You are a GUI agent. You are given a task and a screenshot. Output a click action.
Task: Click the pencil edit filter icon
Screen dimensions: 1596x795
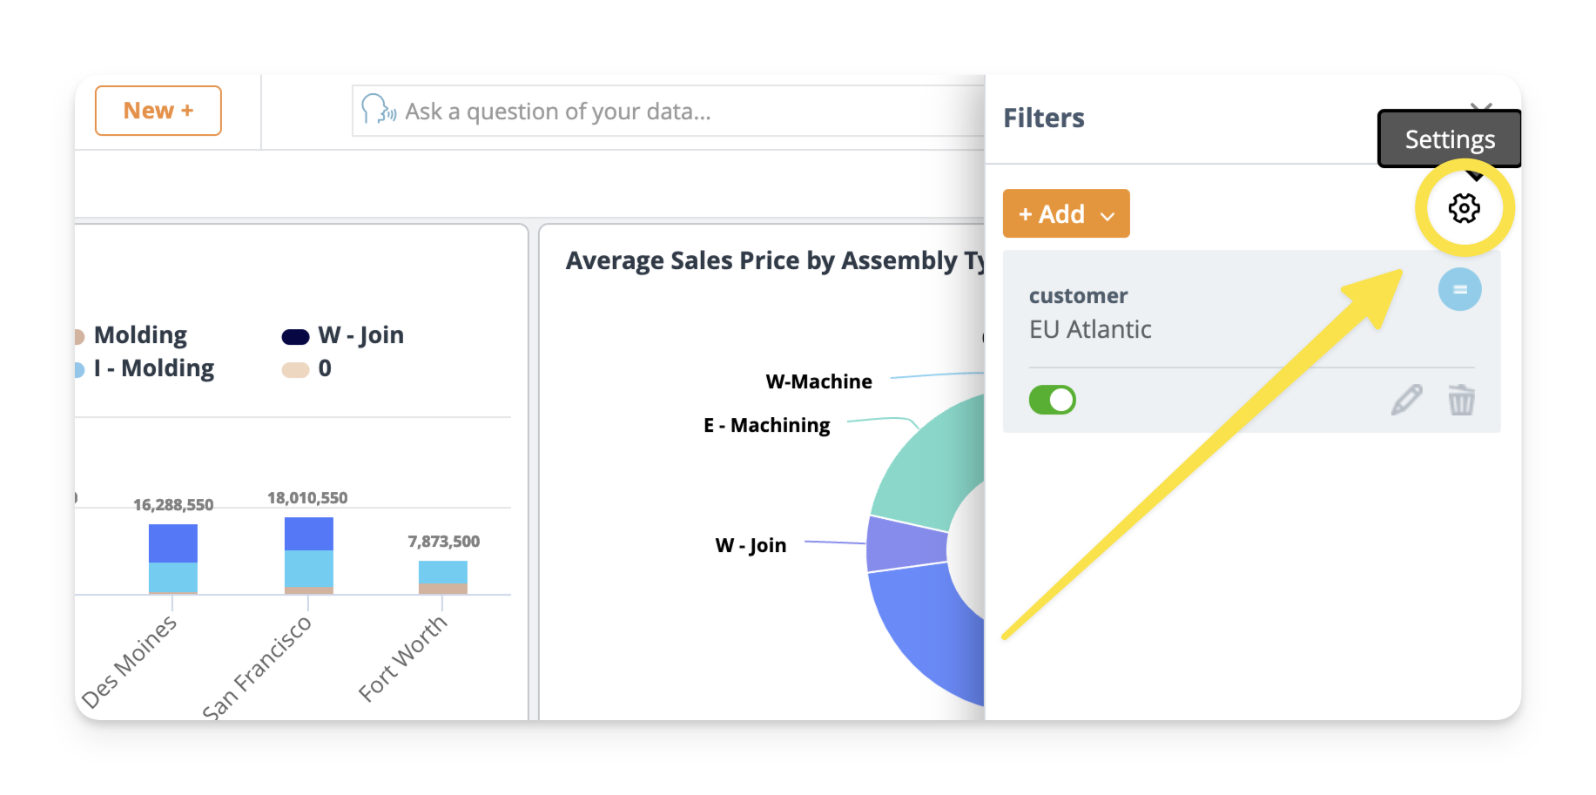click(x=1406, y=400)
